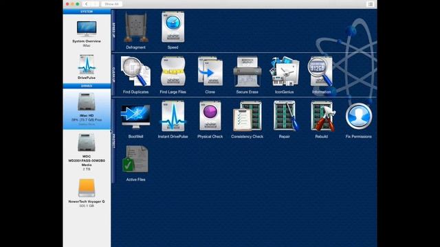Open DrivePulse in the sidebar
The height and width of the screenshot is (247, 440).
tap(87, 67)
